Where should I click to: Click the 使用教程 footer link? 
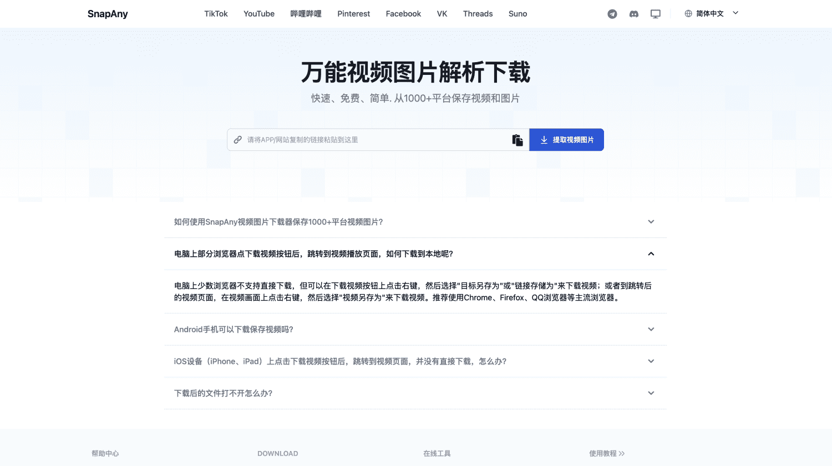click(607, 454)
